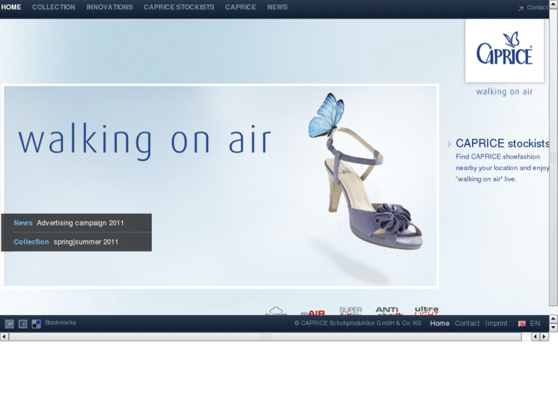558x418 pixels.
Task: Click the horizontal scrollbar thumb
Action: tap(265, 337)
